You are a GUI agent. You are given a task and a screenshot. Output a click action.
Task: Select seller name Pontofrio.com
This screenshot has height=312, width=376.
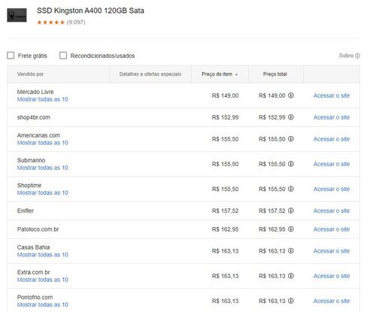point(35,297)
